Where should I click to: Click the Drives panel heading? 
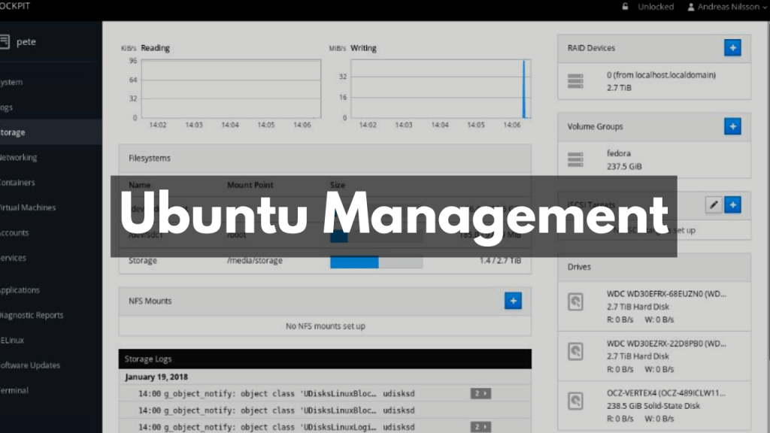[580, 267]
